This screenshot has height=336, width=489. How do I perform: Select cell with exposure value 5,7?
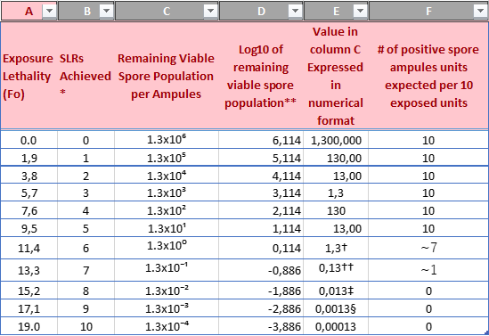point(29,193)
